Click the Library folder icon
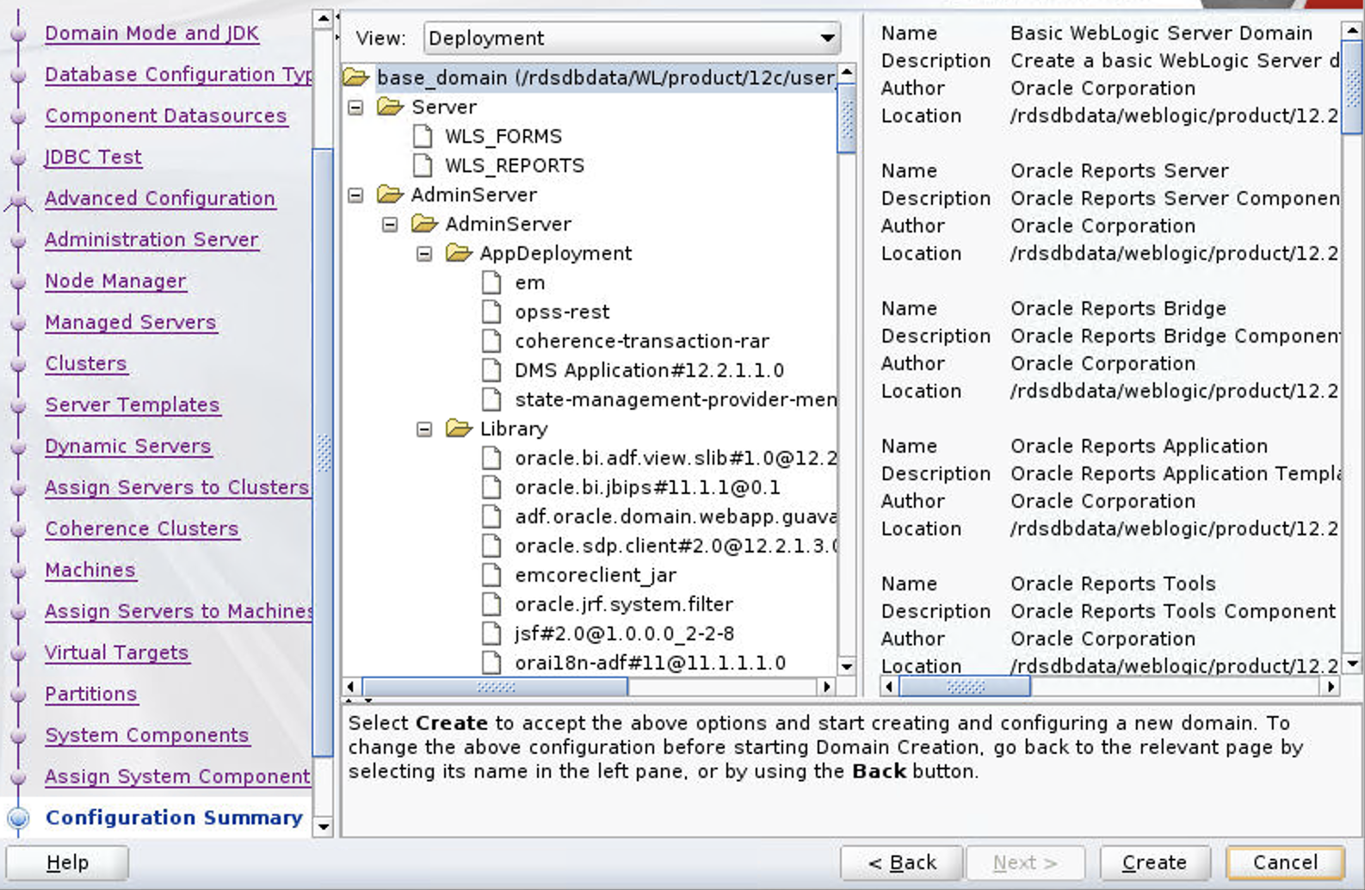1365x890 pixels. coord(459,429)
